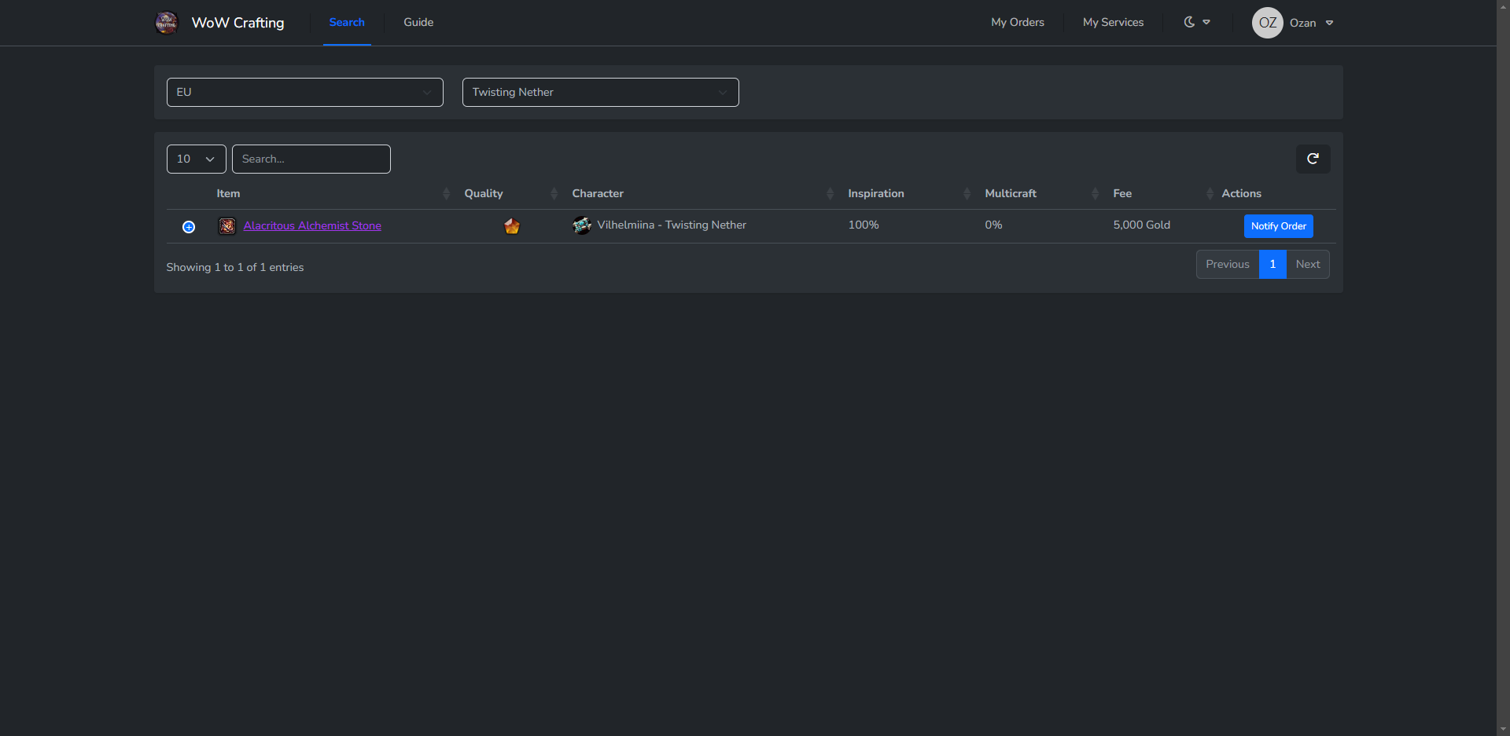
Task: Click the 5,000 Gold fee
Action: pos(1142,225)
